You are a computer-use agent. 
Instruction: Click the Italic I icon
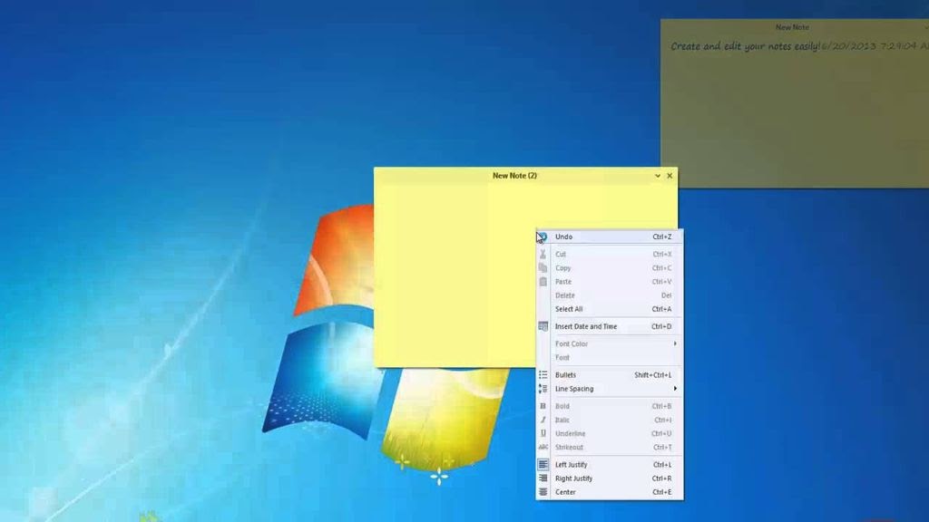tap(543, 420)
